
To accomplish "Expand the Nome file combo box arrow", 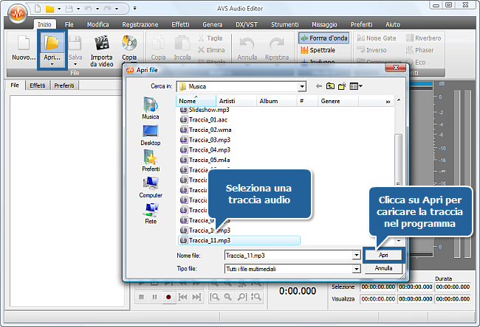I will tap(357, 255).
